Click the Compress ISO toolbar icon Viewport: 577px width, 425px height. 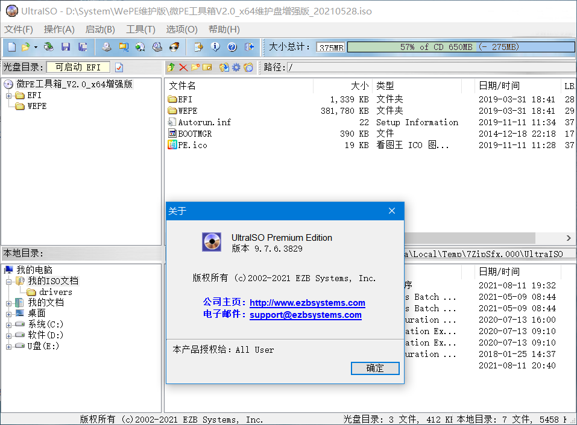pos(124,47)
